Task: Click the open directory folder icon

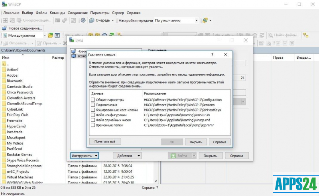Action: [x=50, y=36]
